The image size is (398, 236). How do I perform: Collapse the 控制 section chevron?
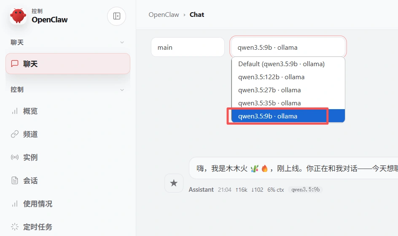click(122, 90)
